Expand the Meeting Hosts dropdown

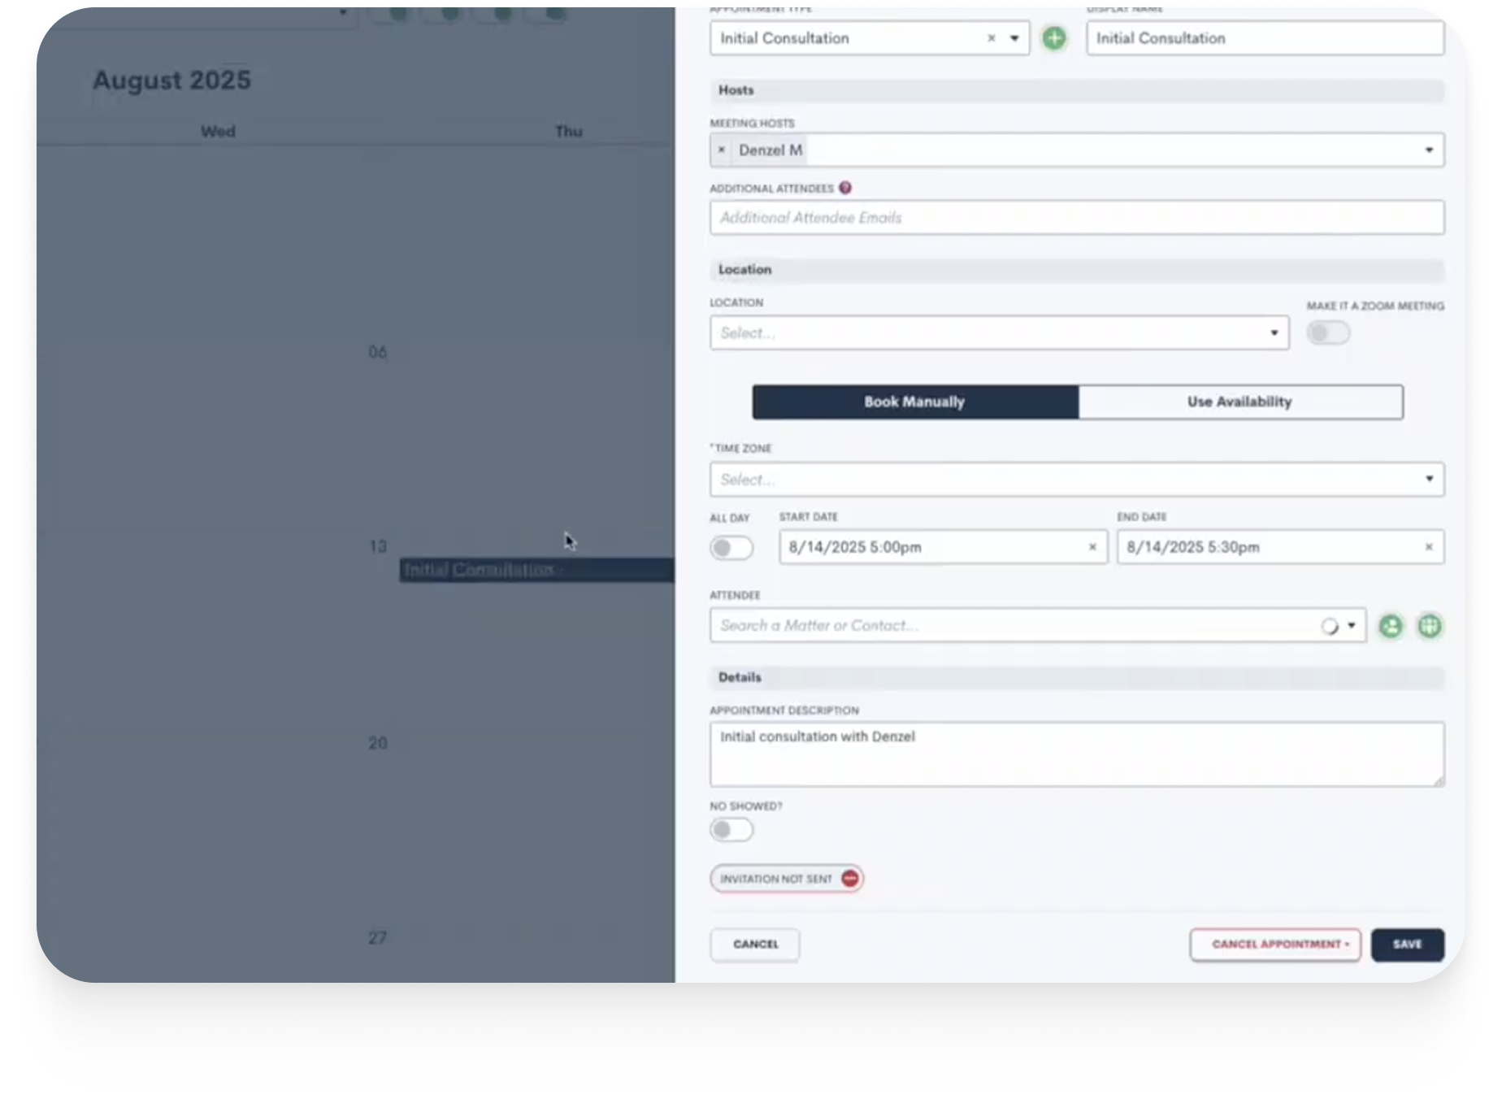1428,150
